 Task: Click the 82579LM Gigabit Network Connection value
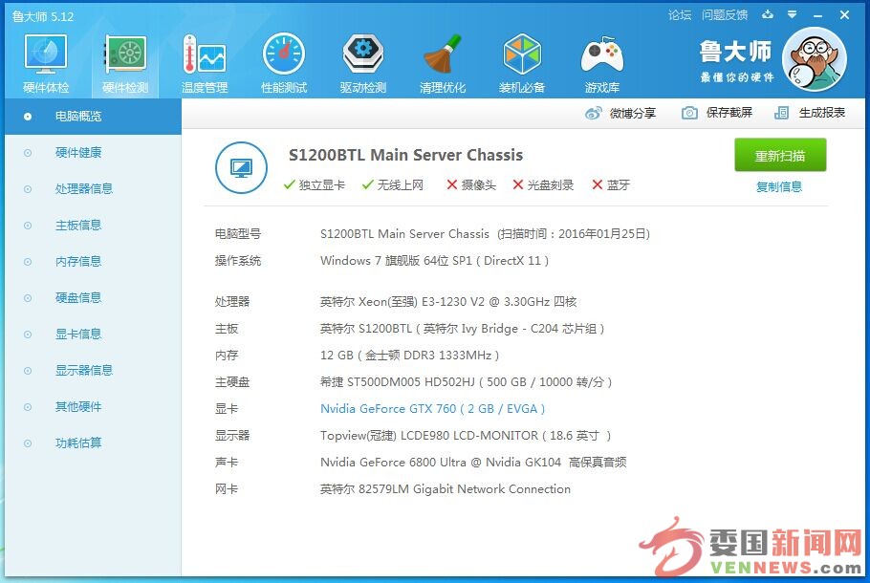click(x=446, y=489)
